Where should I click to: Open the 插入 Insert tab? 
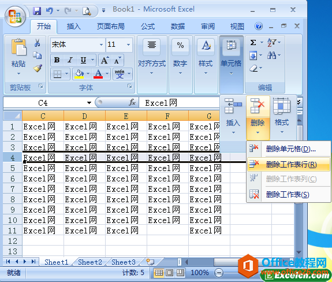[x=74, y=27]
